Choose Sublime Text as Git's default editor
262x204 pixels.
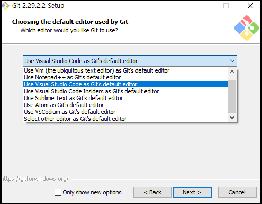point(125,98)
